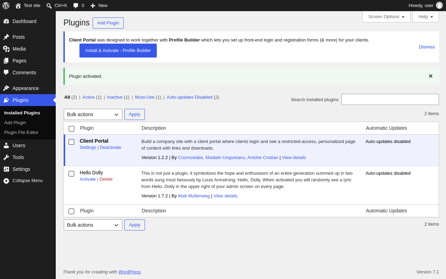This screenshot has width=446, height=279.
Task: Open the comments bubble in admin bar
Action: 76,6
